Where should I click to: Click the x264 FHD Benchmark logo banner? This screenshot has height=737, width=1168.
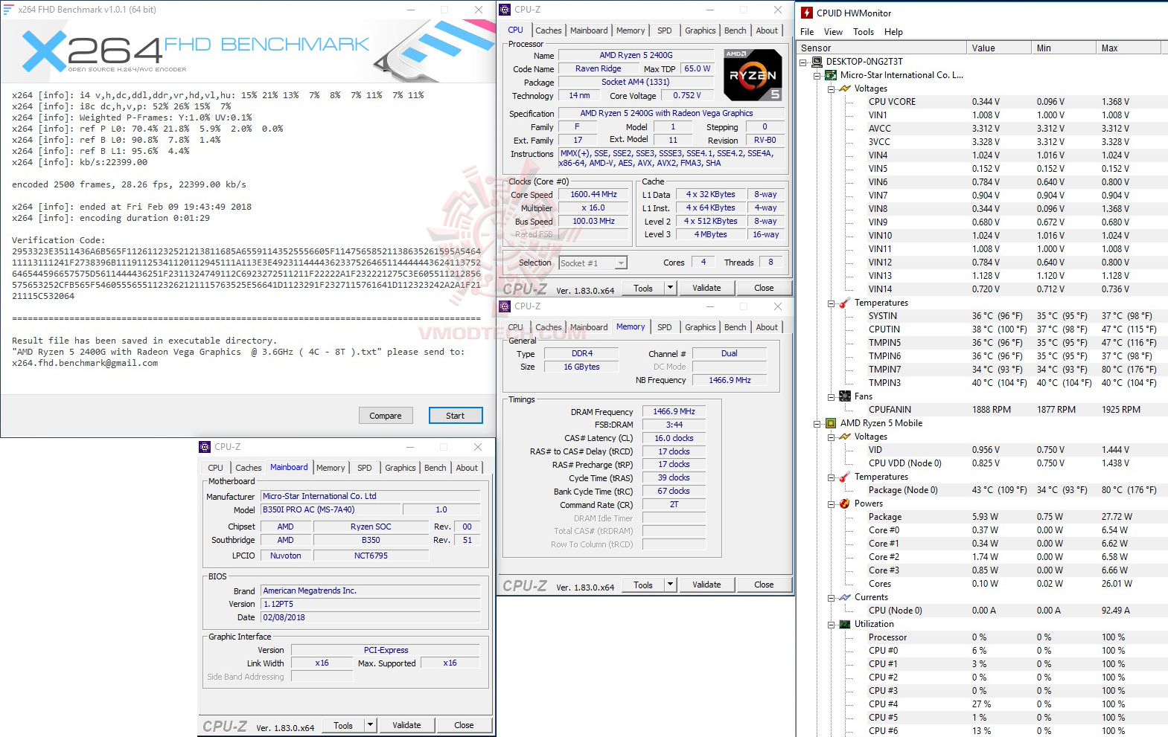248,50
